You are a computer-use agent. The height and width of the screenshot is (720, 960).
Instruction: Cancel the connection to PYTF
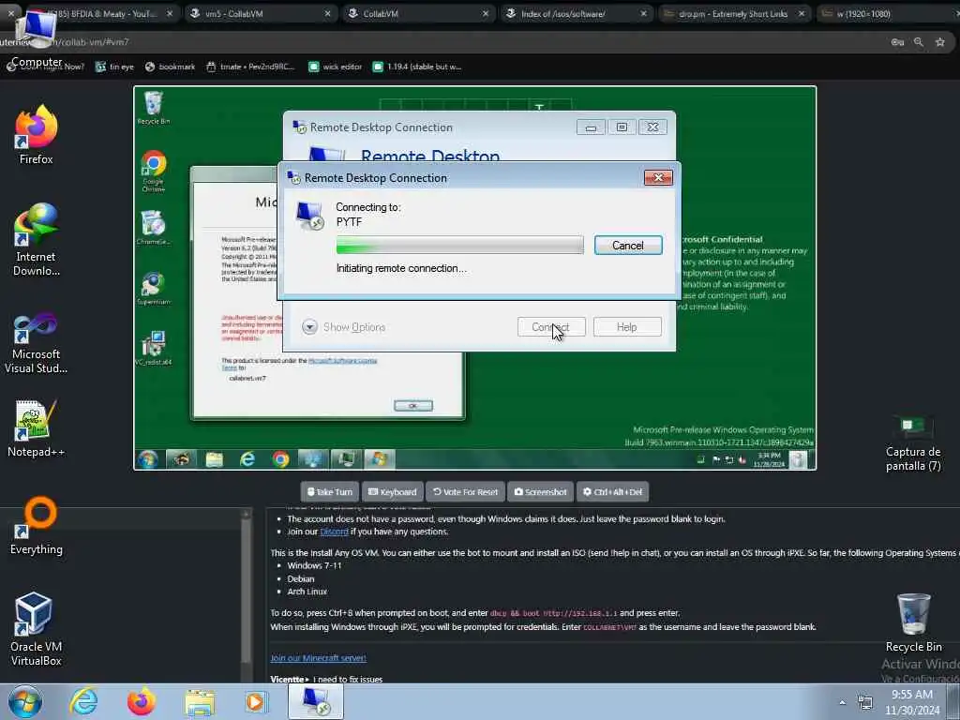(x=628, y=246)
